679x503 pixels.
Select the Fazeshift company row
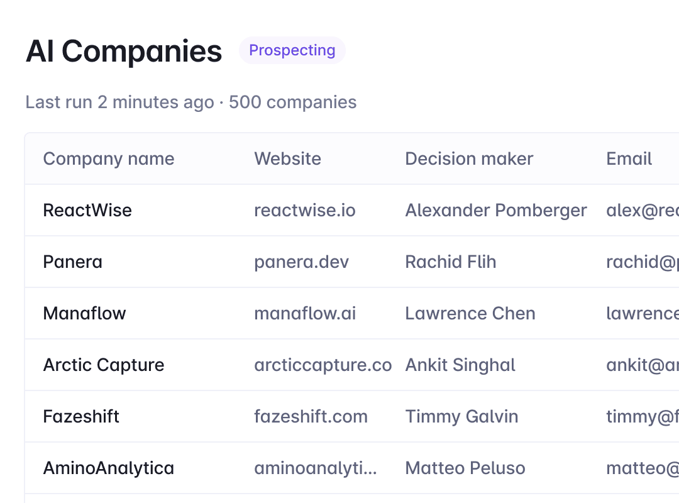pos(80,416)
